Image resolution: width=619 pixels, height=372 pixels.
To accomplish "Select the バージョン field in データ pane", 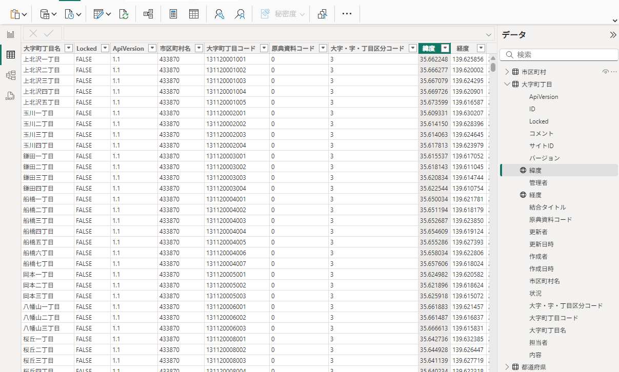I will pyautogui.click(x=545, y=158).
